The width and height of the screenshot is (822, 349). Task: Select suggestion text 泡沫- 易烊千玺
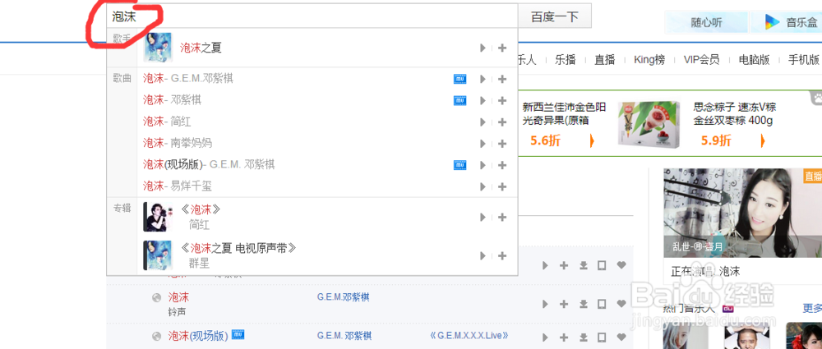(x=178, y=186)
